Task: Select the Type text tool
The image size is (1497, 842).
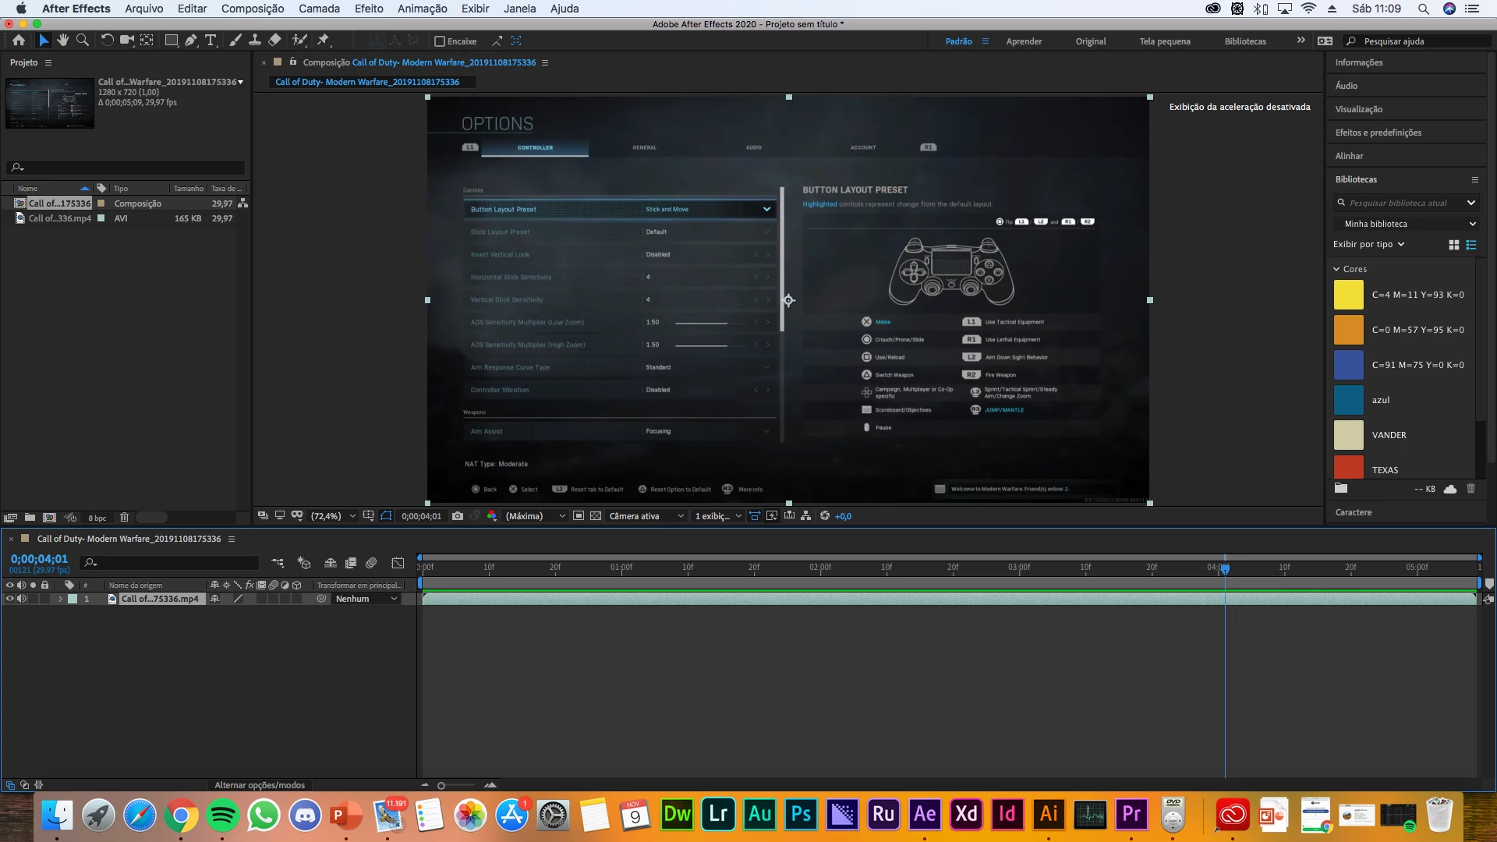Action: click(x=211, y=41)
